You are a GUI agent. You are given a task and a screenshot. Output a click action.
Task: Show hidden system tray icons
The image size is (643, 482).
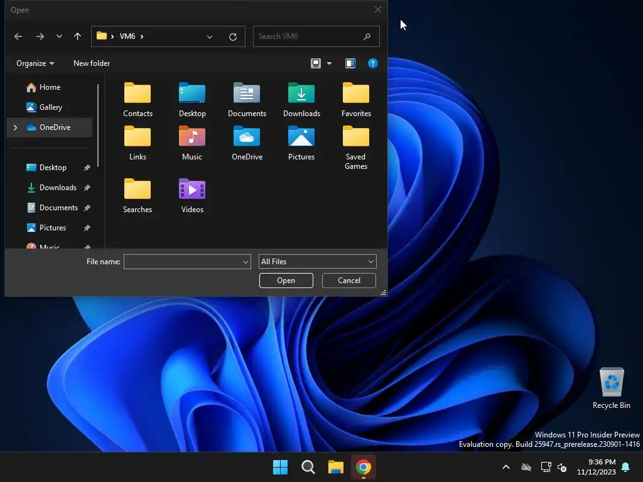[506, 467]
